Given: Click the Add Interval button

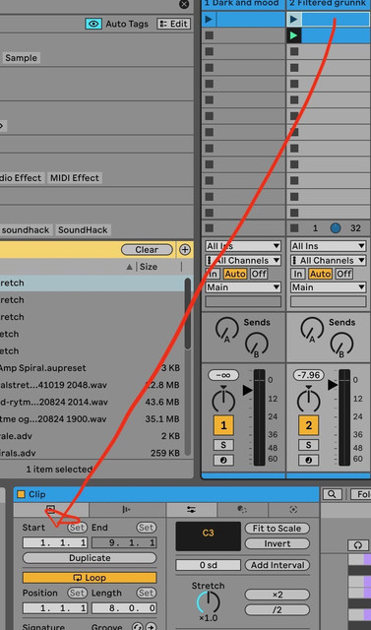Looking at the screenshot, I should coord(278,565).
